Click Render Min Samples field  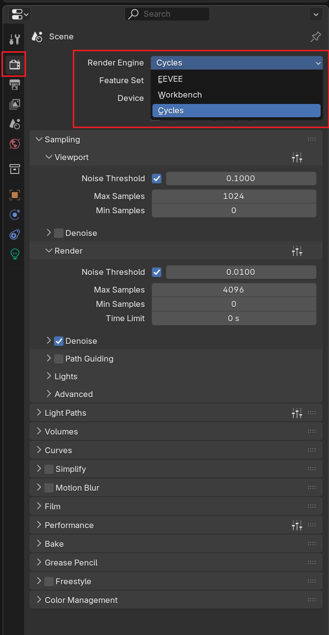pos(234,304)
